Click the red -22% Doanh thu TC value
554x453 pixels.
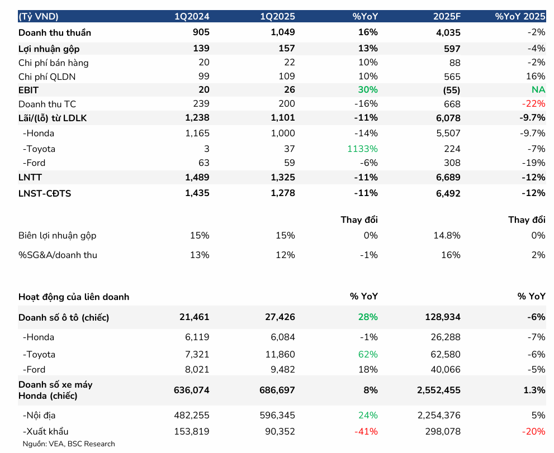(x=534, y=104)
